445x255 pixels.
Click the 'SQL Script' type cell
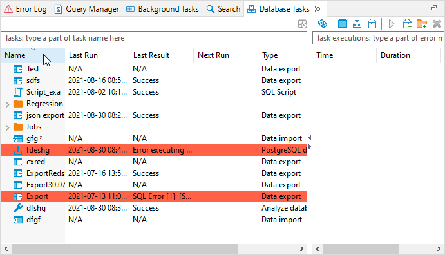279,92
